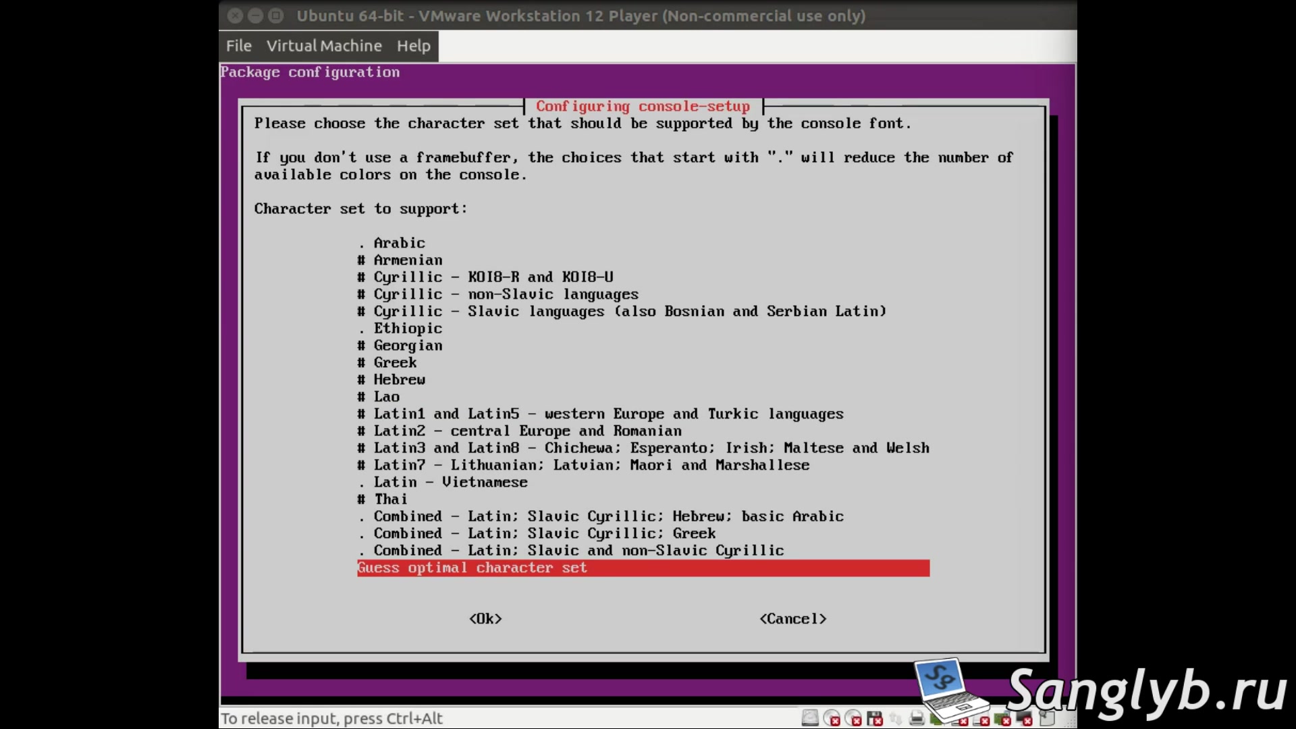Select highlighted Guess optimal character set
This screenshot has width=1296, height=729.
(643, 568)
